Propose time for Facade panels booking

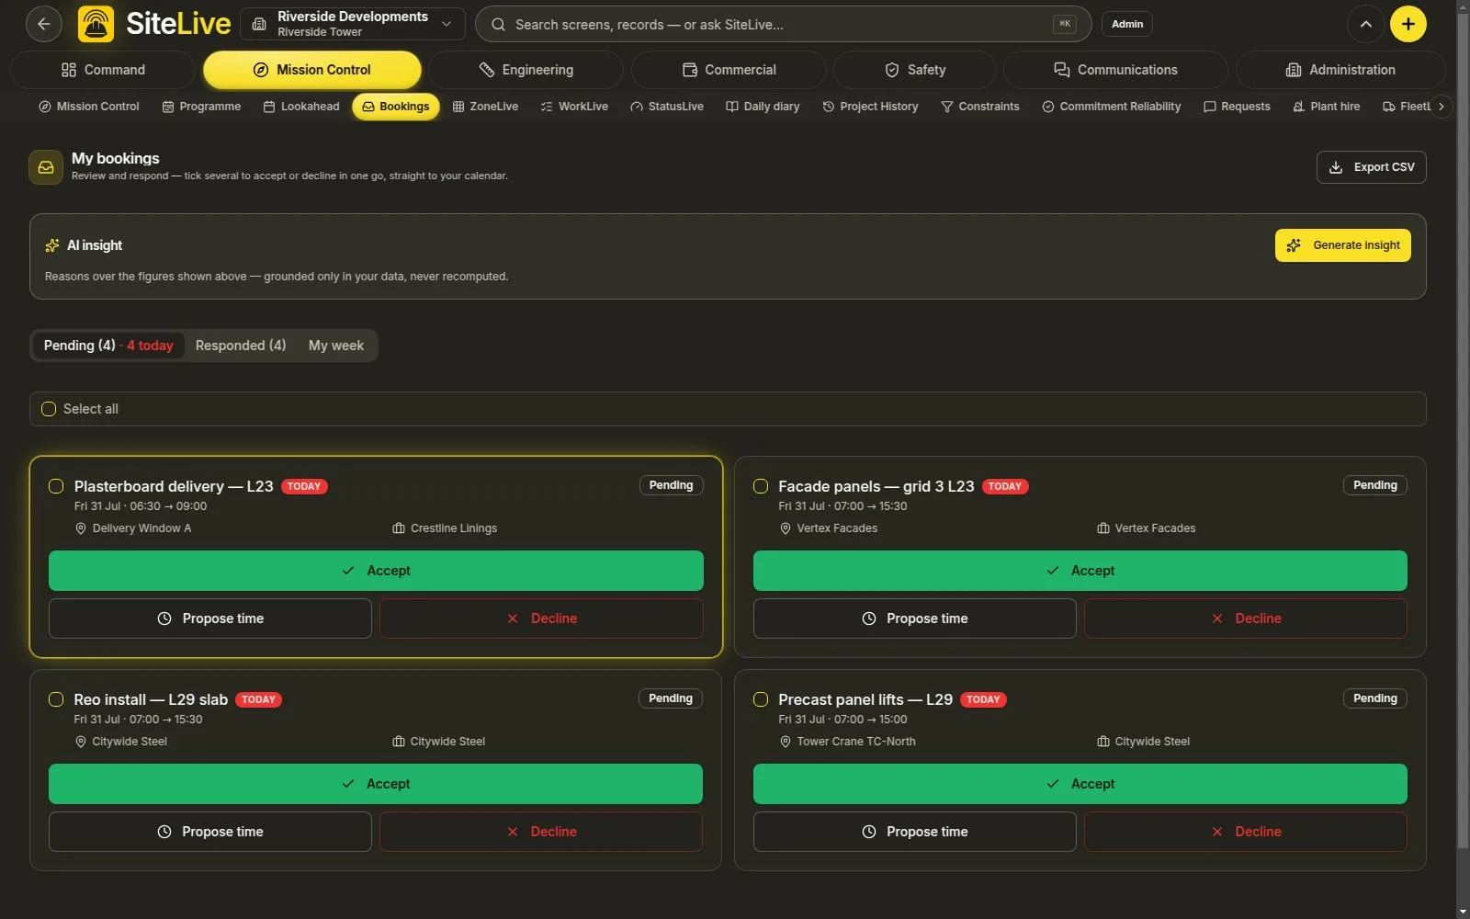click(915, 618)
